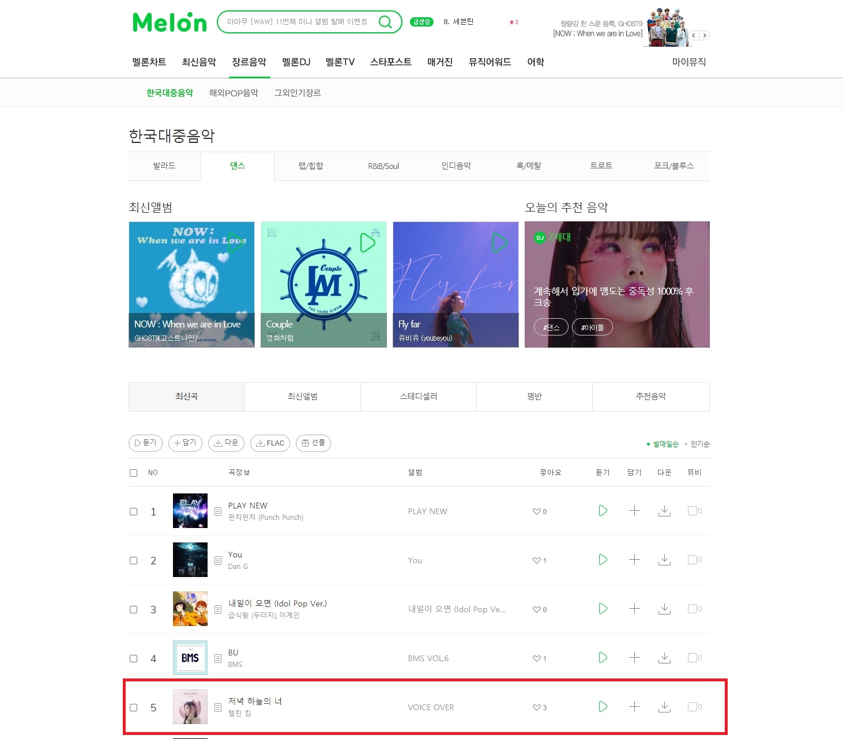Toggle the select-all songs checkbox
The width and height of the screenshot is (843, 739).
click(x=134, y=473)
